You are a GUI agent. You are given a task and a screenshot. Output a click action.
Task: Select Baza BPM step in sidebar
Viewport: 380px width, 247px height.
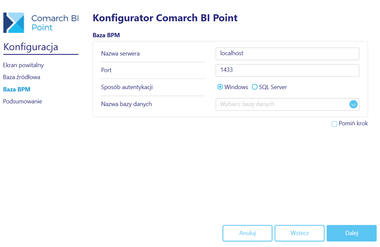(17, 89)
